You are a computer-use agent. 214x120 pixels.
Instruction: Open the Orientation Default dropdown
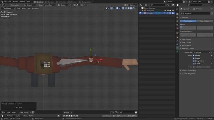pos(30,5)
